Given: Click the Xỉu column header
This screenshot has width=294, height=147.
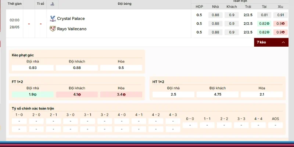Looking at the screenshot, I should coord(280,7).
